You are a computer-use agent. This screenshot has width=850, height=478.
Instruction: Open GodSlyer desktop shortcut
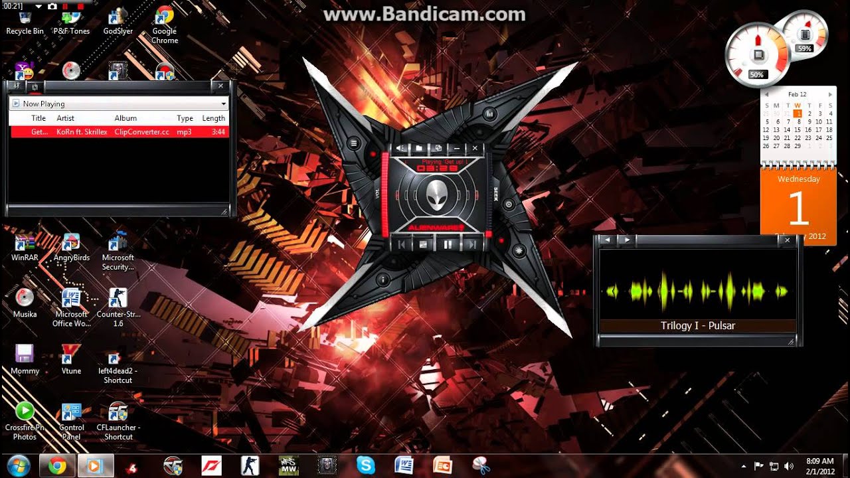[x=118, y=21]
